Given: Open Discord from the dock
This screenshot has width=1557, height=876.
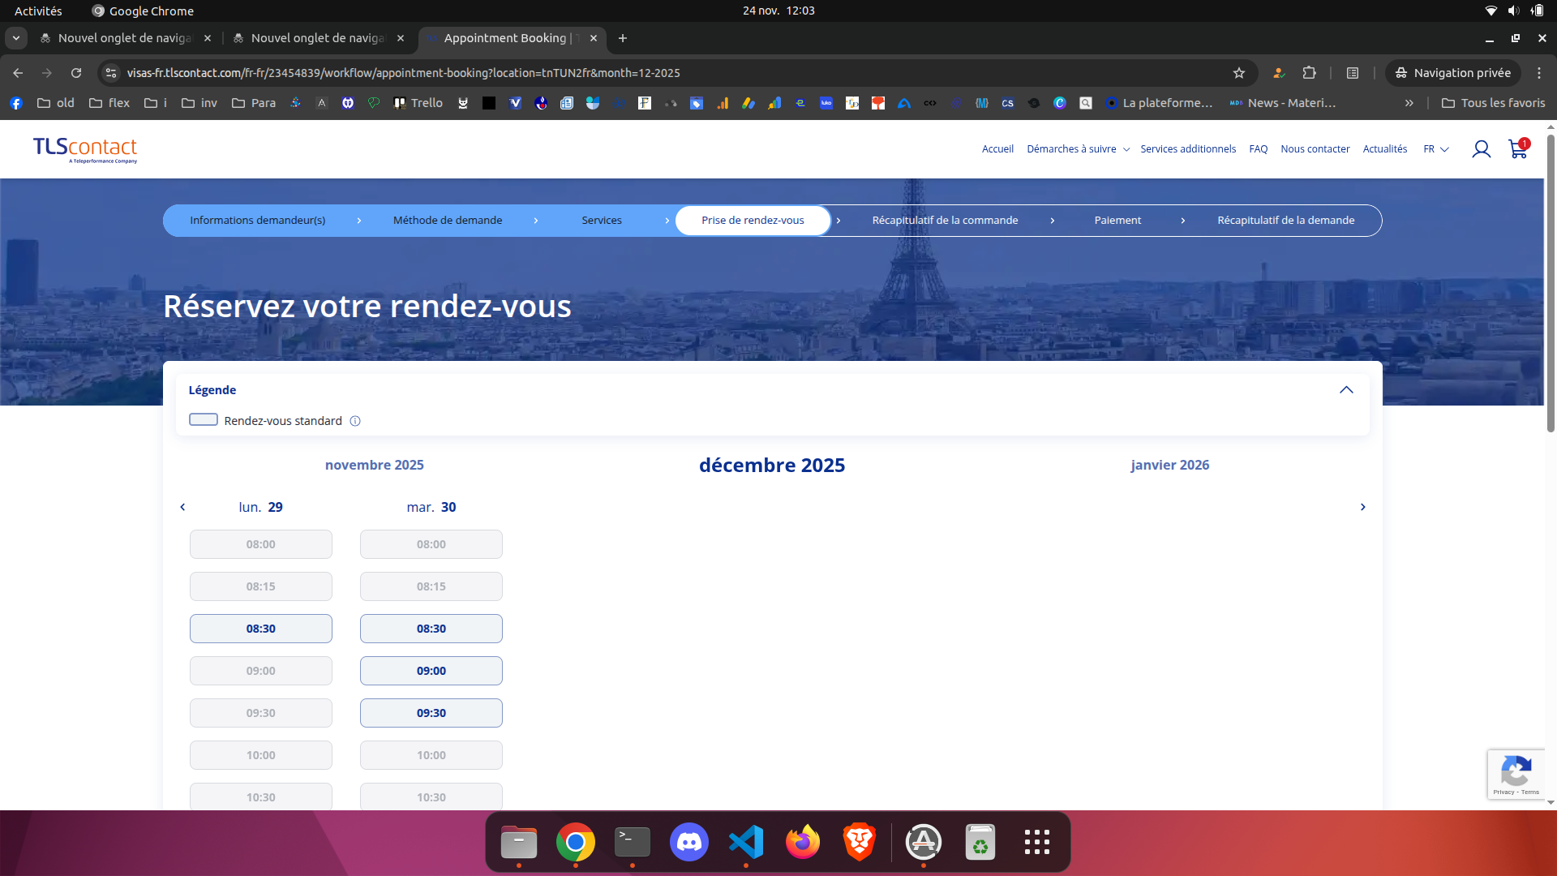Looking at the screenshot, I should click(688, 842).
